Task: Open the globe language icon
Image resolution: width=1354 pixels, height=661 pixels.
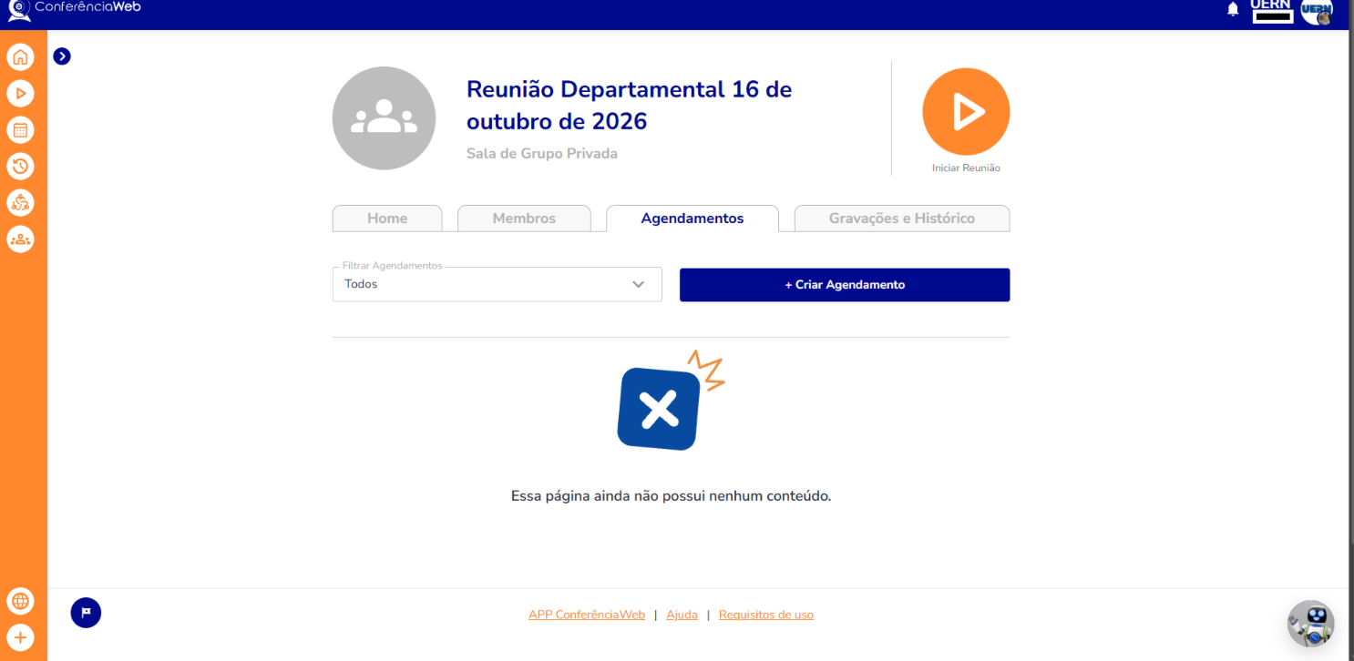Action: 20,601
